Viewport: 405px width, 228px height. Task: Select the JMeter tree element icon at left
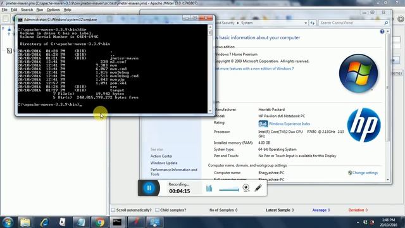click(9, 51)
